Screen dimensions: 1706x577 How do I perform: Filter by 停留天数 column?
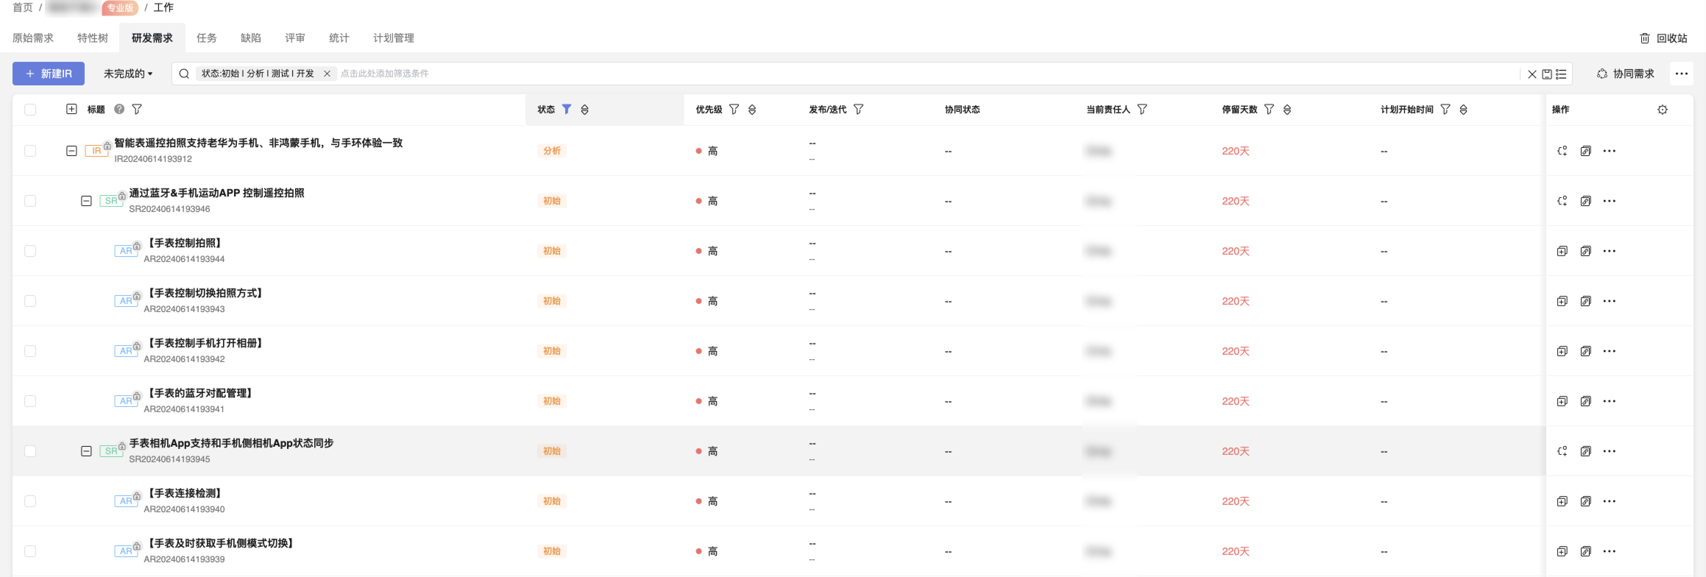[1269, 109]
